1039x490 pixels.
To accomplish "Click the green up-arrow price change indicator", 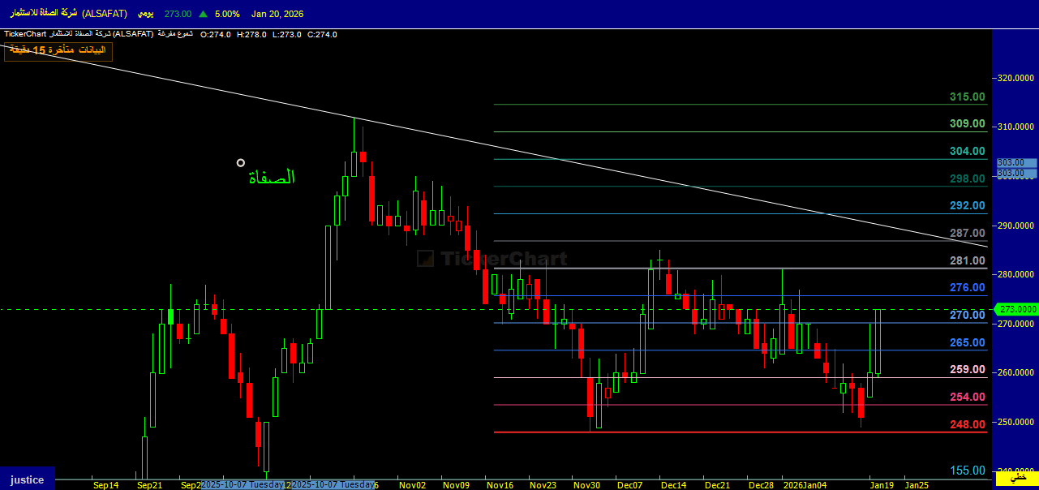I will (x=203, y=14).
